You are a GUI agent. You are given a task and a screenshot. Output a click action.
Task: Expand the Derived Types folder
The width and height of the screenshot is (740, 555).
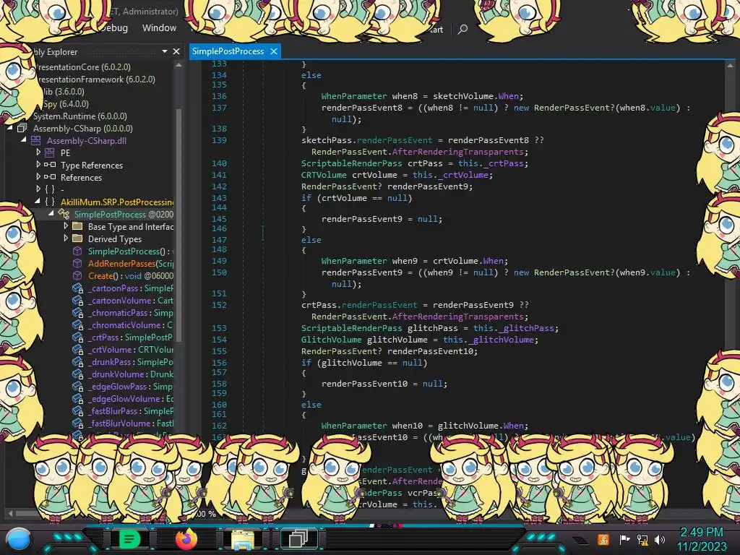[66, 238]
